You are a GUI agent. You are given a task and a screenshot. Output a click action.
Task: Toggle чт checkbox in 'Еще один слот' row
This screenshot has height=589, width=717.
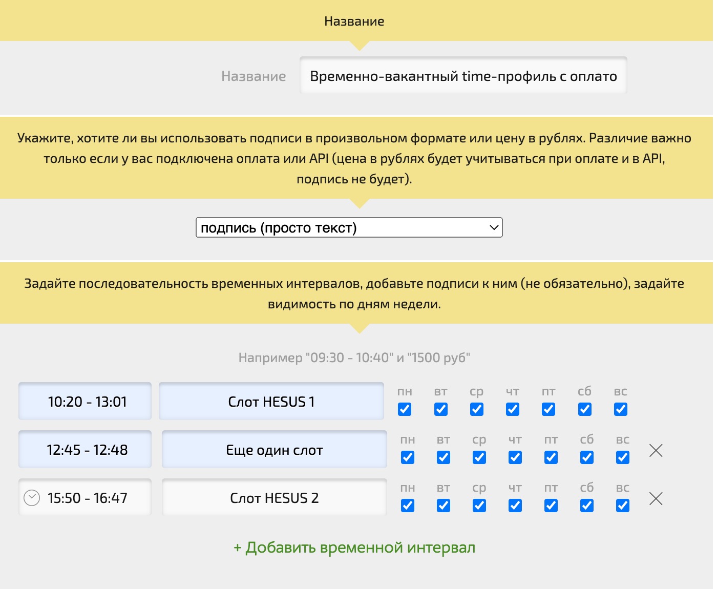coord(515,457)
